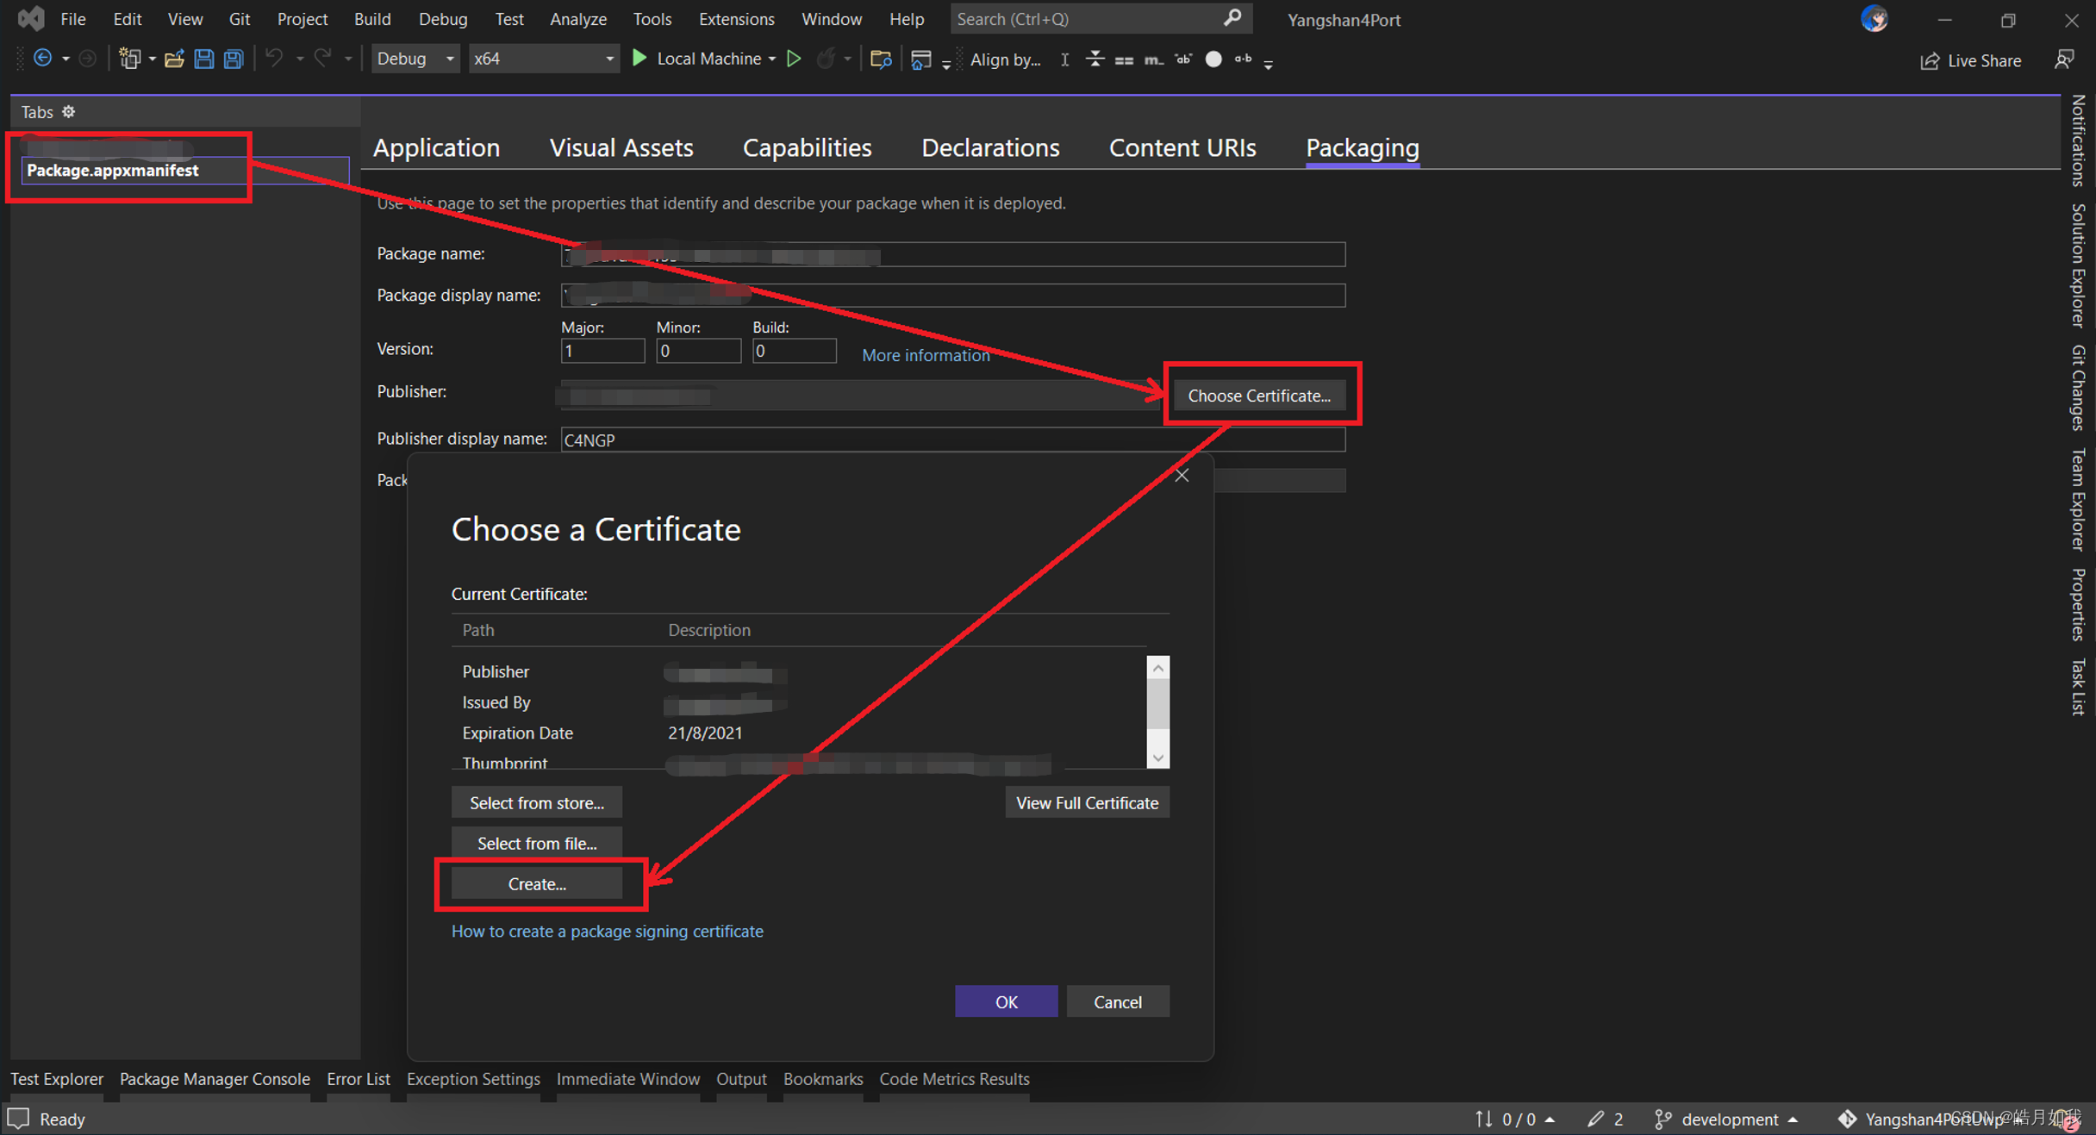Viewport: 2096px width, 1135px height.
Task: Click the 'a·b' toolbar icon
Action: [1243, 59]
